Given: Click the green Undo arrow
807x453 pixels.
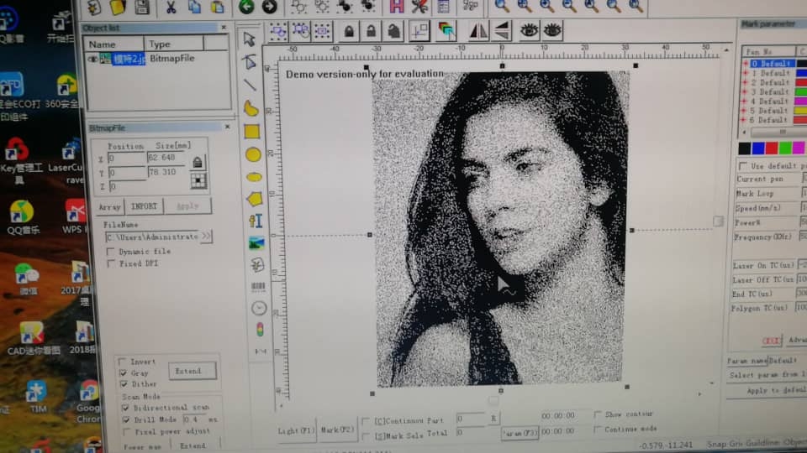Looking at the screenshot, I should tap(246, 6).
